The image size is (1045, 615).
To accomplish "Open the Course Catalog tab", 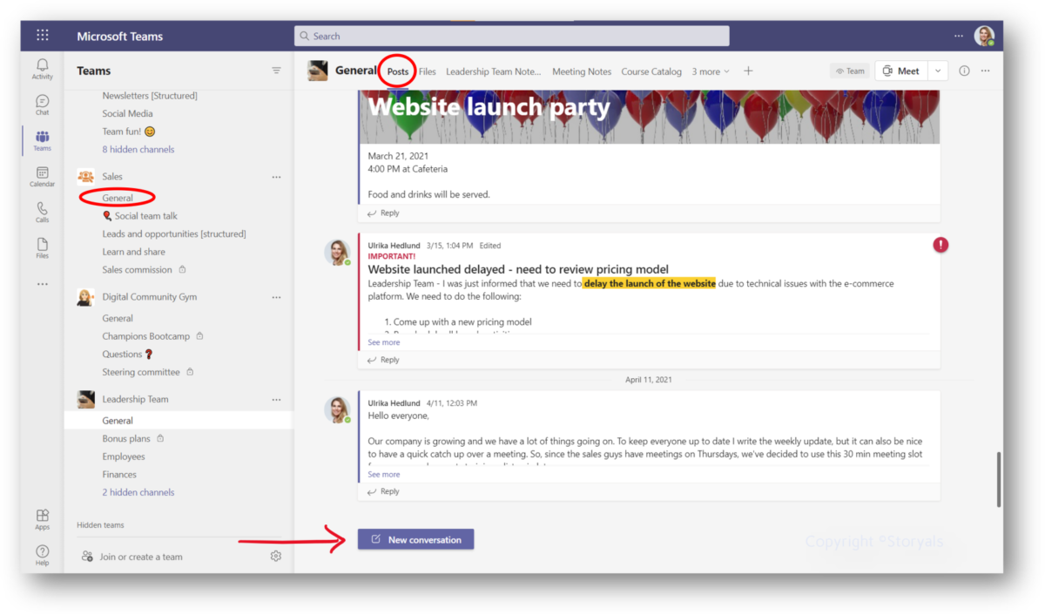I will [651, 71].
